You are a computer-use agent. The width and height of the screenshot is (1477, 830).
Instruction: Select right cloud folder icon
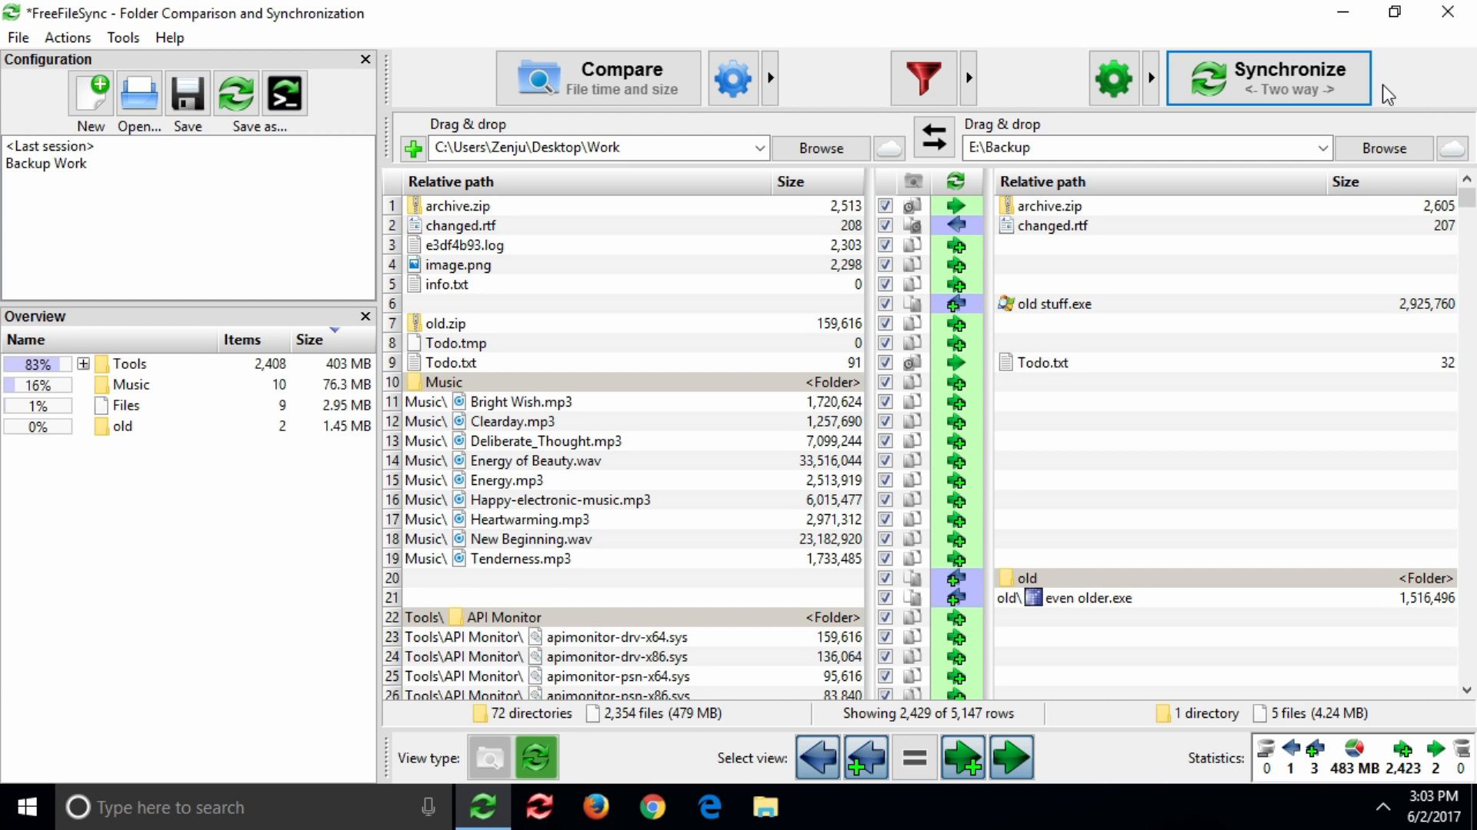1452,148
